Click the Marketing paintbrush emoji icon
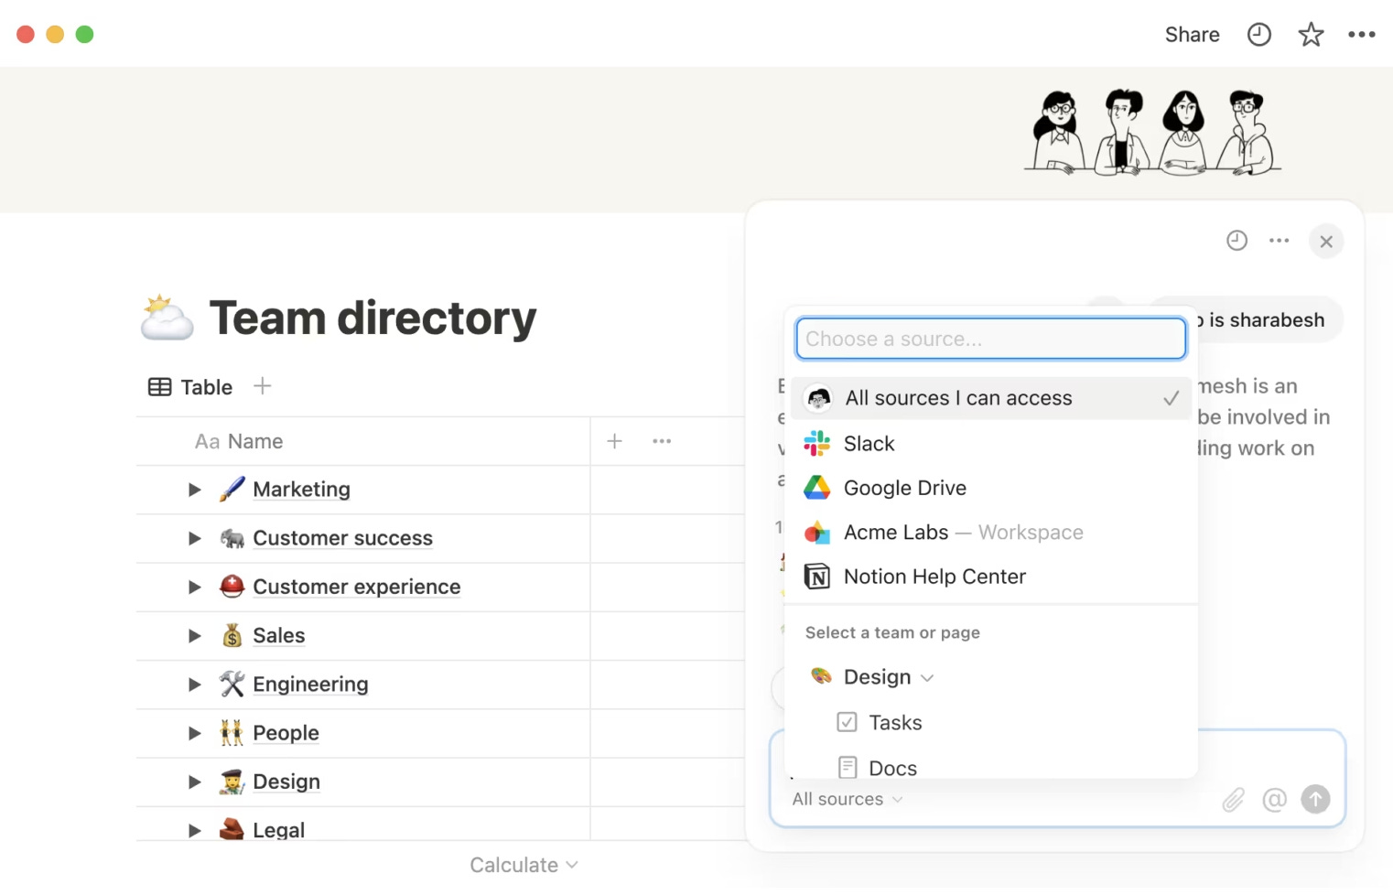Viewport: 1393px width, 895px height. click(232, 489)
